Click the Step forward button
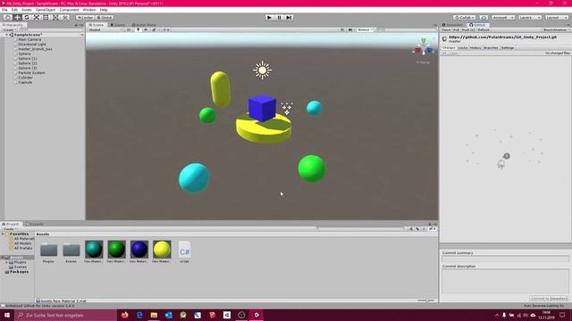572x321 pixels. coord(289,18)
